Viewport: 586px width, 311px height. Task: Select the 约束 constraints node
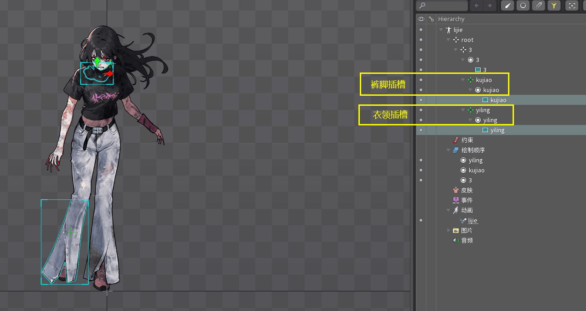(467, 140)
